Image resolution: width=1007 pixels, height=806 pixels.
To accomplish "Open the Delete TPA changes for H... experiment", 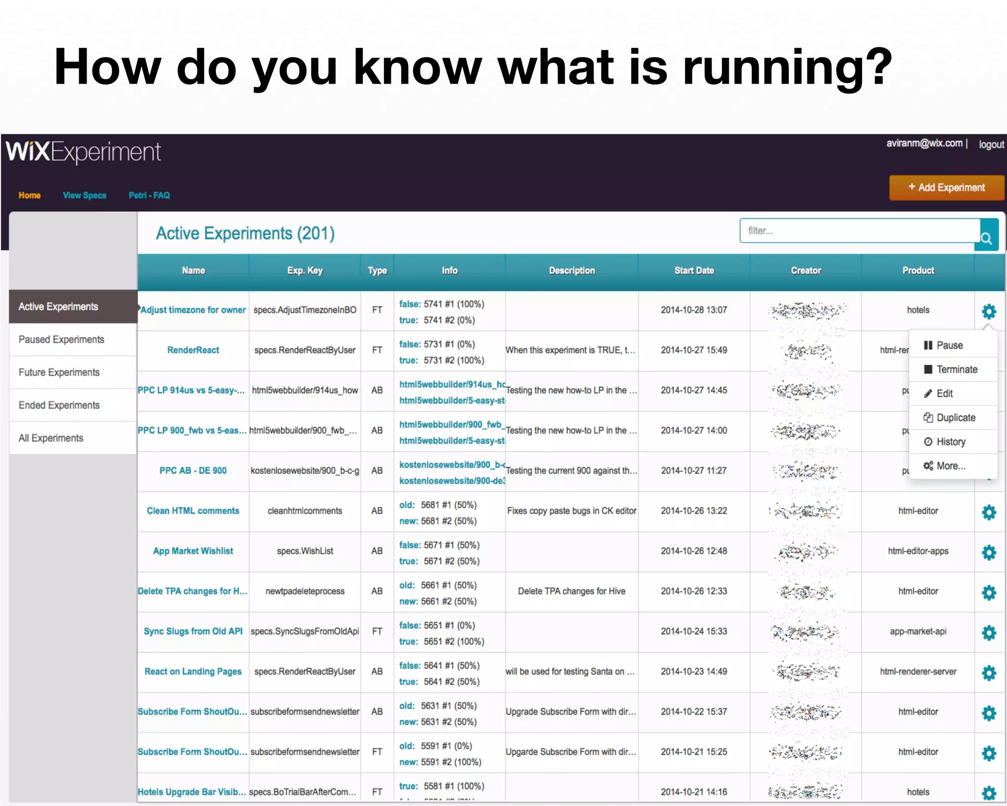I will 193,591.
